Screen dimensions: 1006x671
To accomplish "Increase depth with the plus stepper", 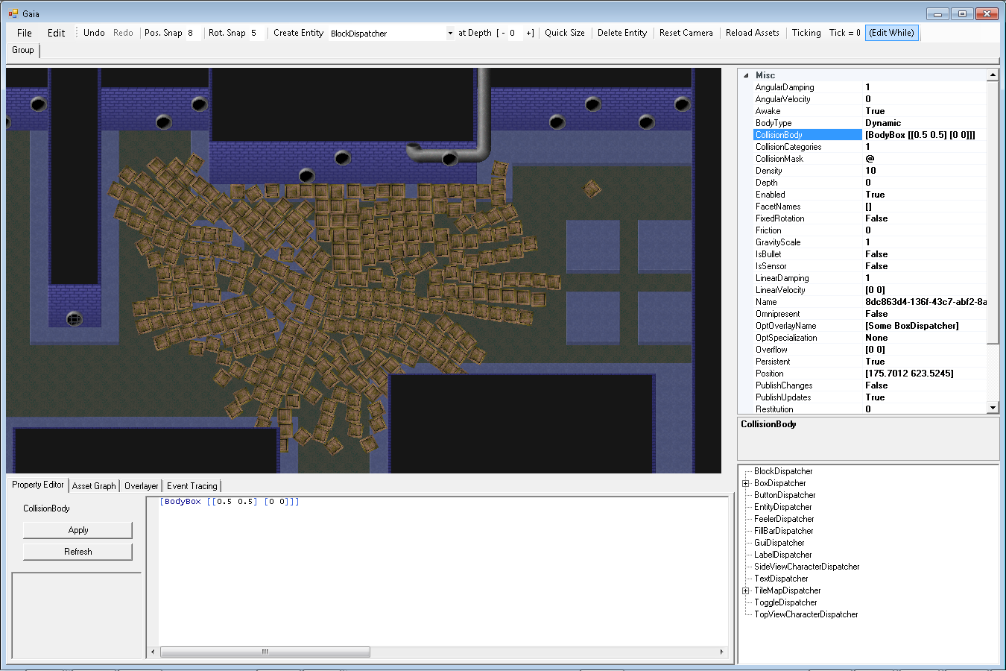I will tap(529, 33).
